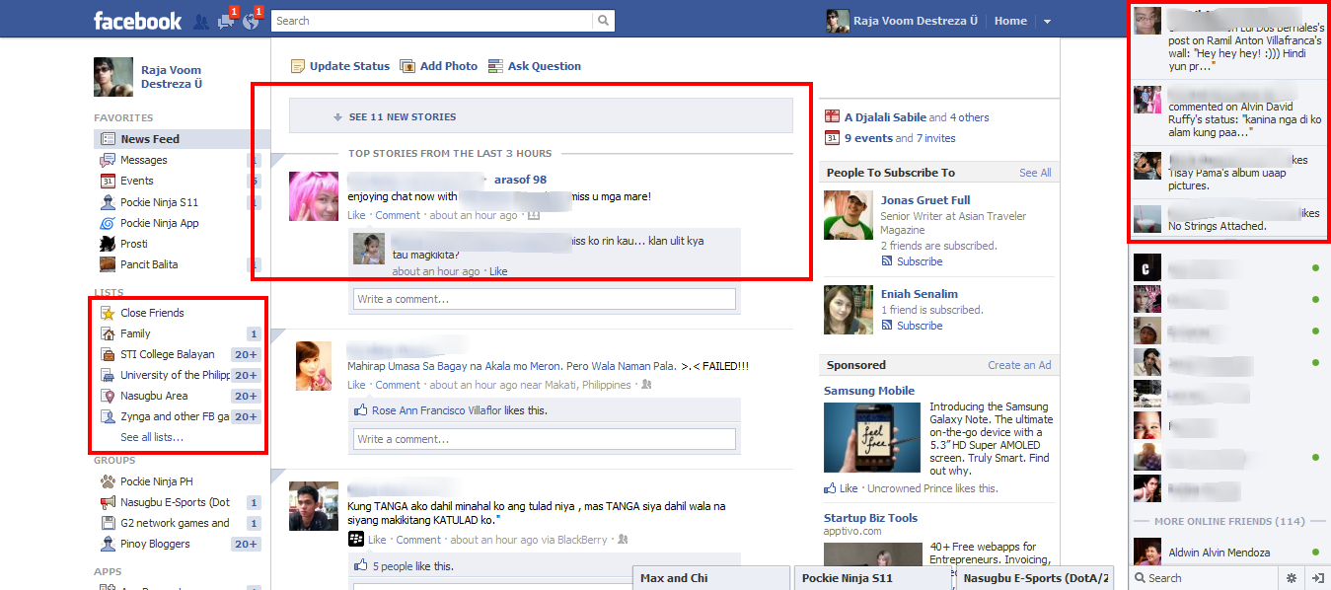Write a comment on the enjoying chat post

point(545,299)
